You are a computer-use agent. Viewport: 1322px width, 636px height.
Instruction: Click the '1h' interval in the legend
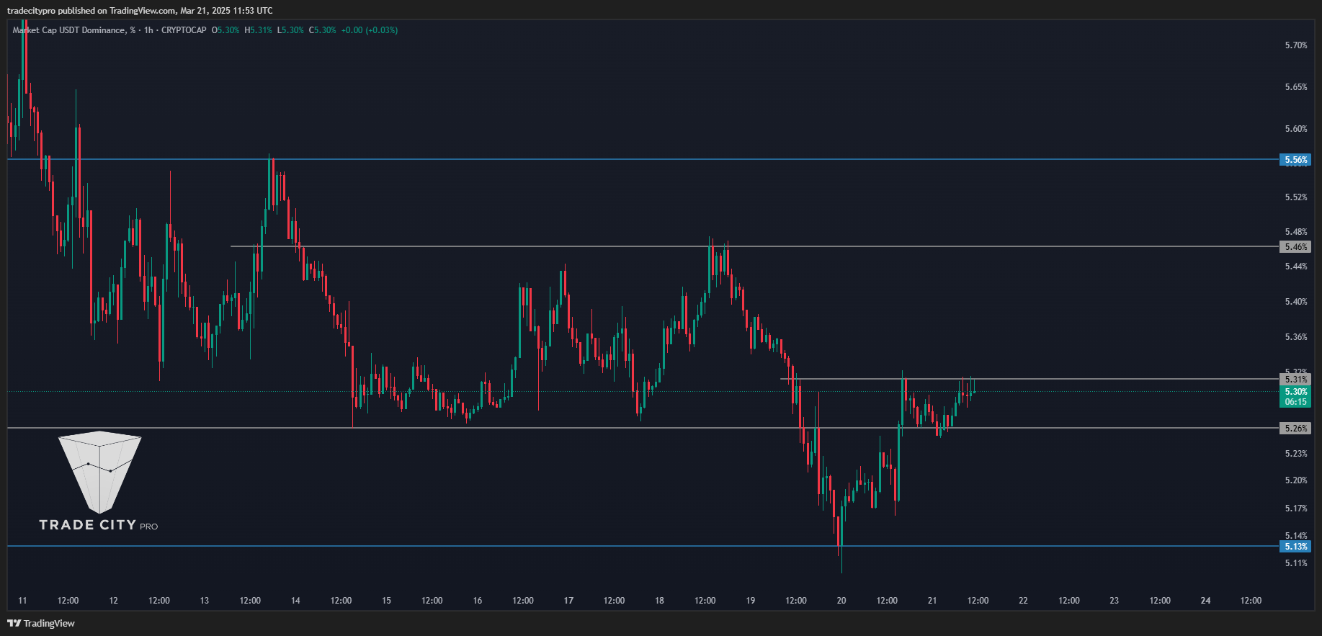(x=148, y=30)
